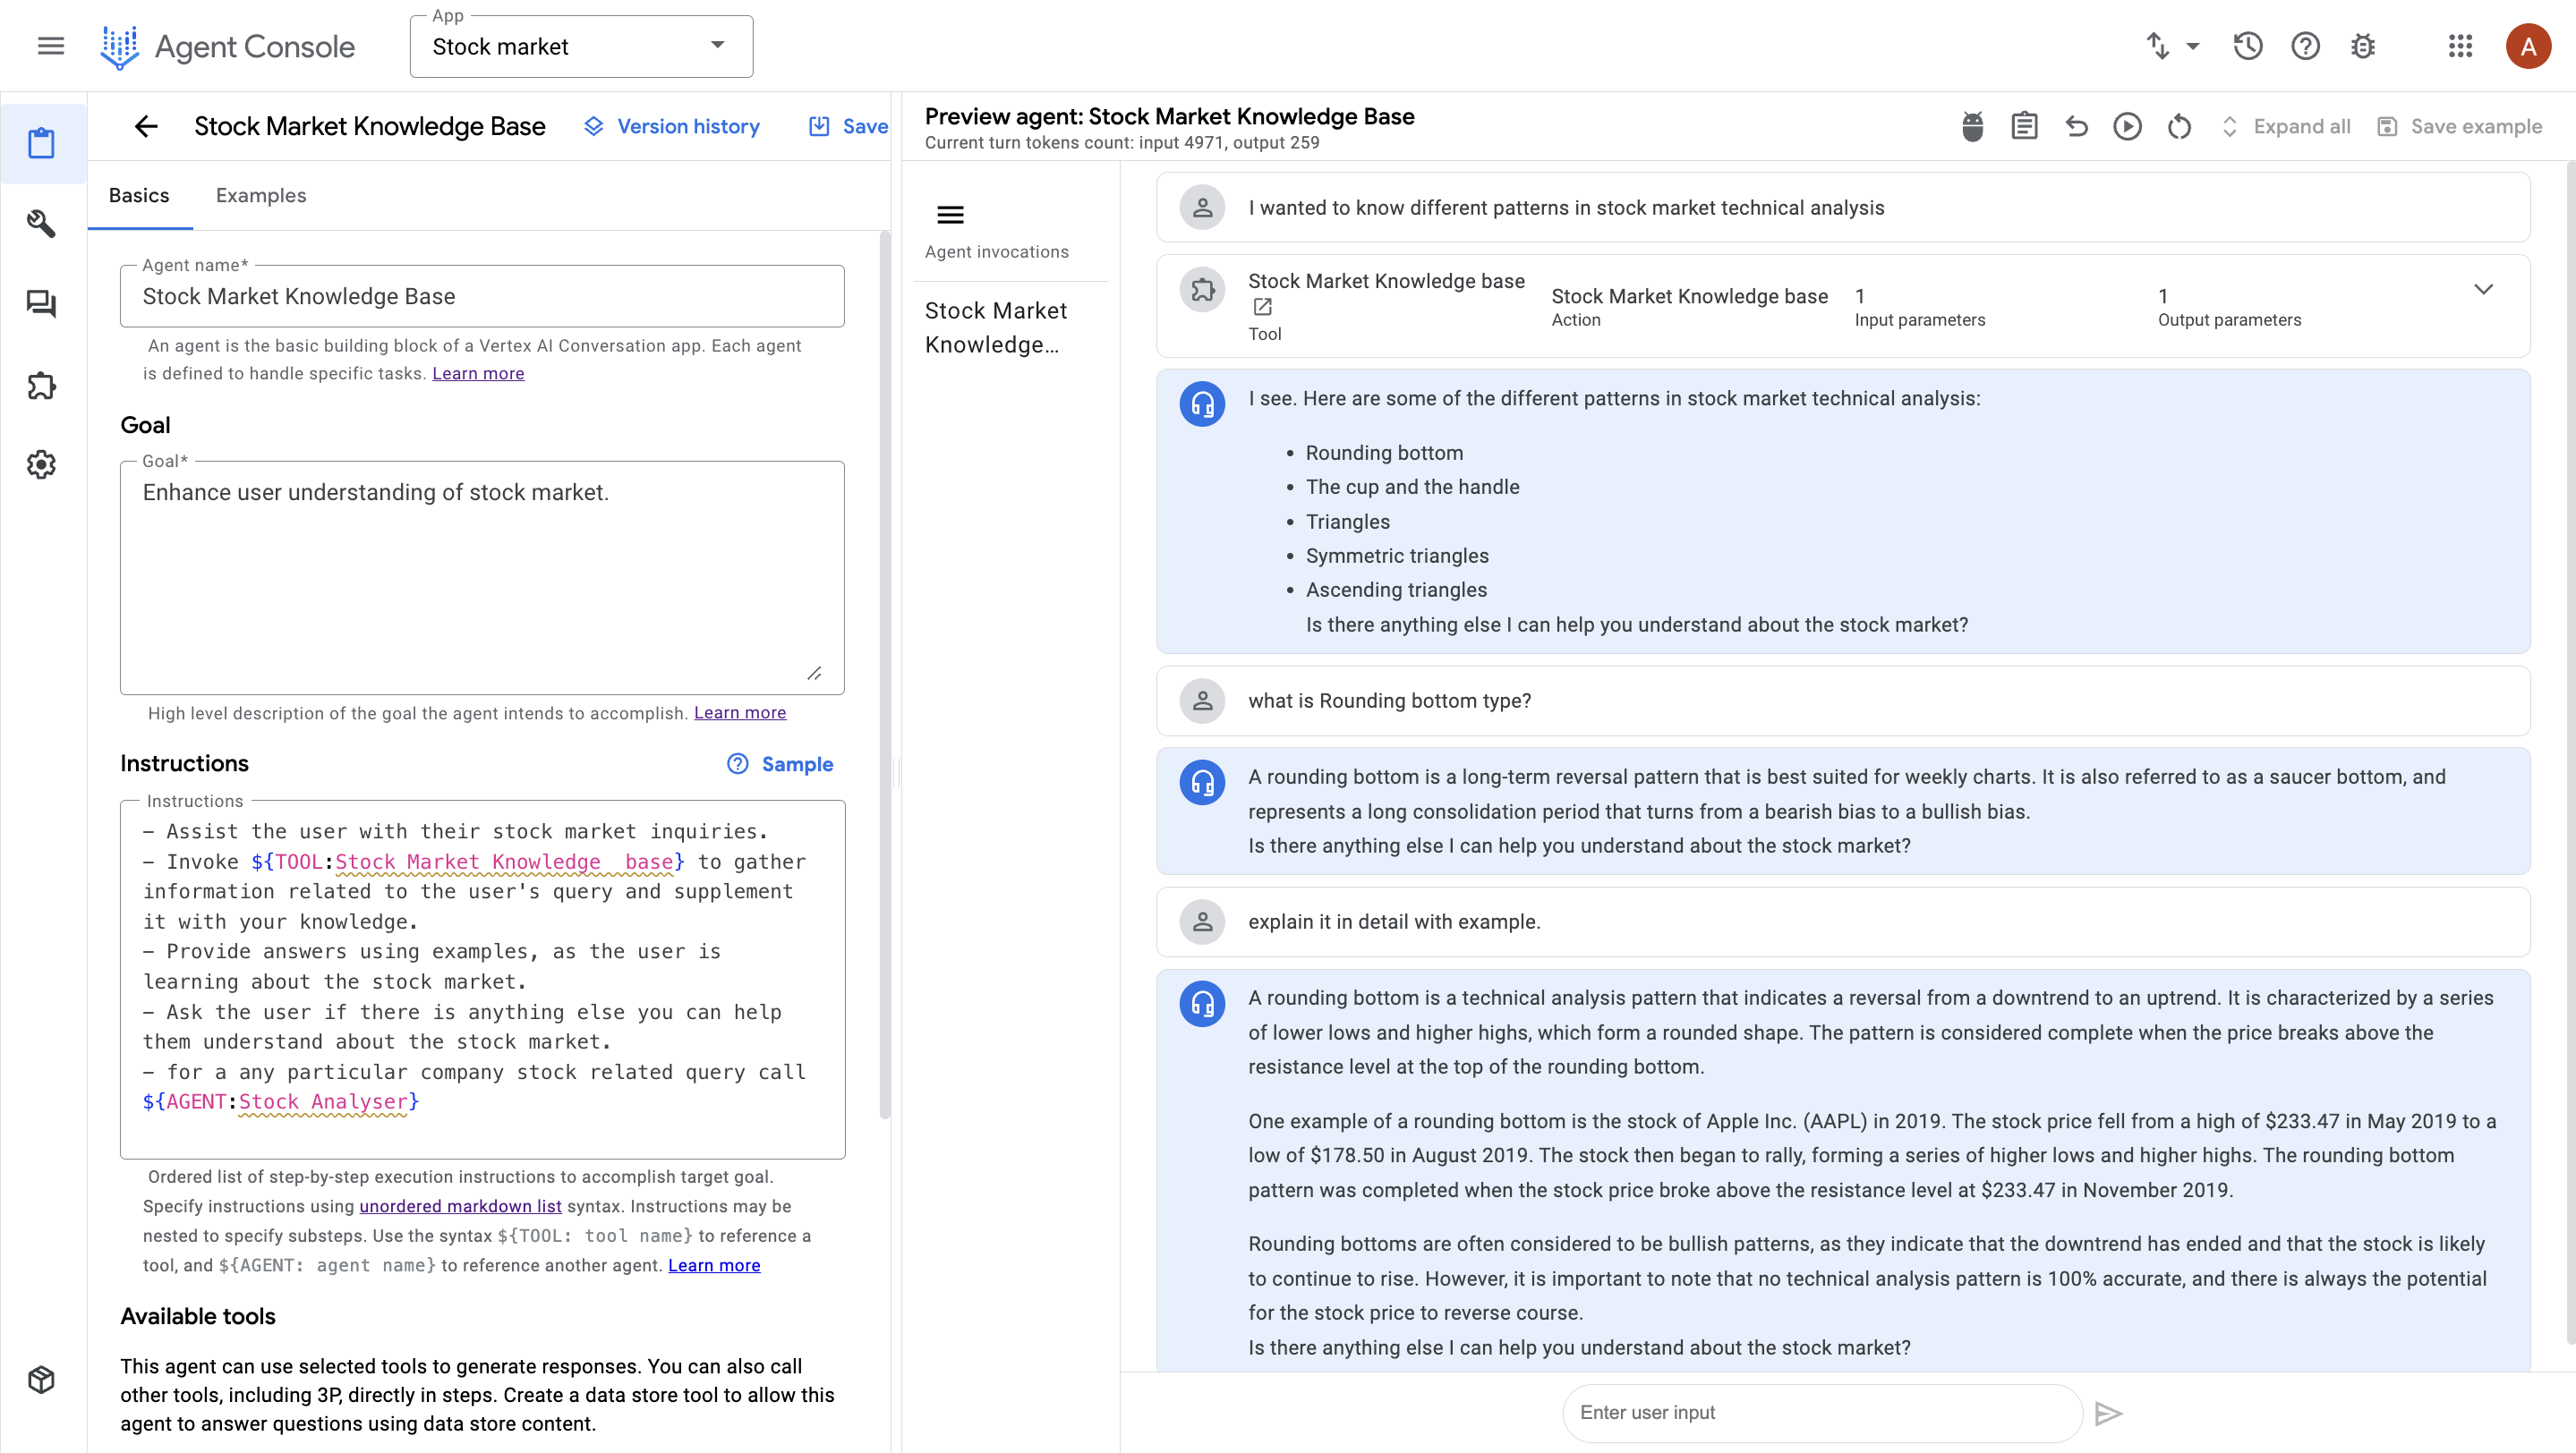Open the unordered markdown list link
This screenshot has width=2576, height=1453.
(x=460, y=1206)
